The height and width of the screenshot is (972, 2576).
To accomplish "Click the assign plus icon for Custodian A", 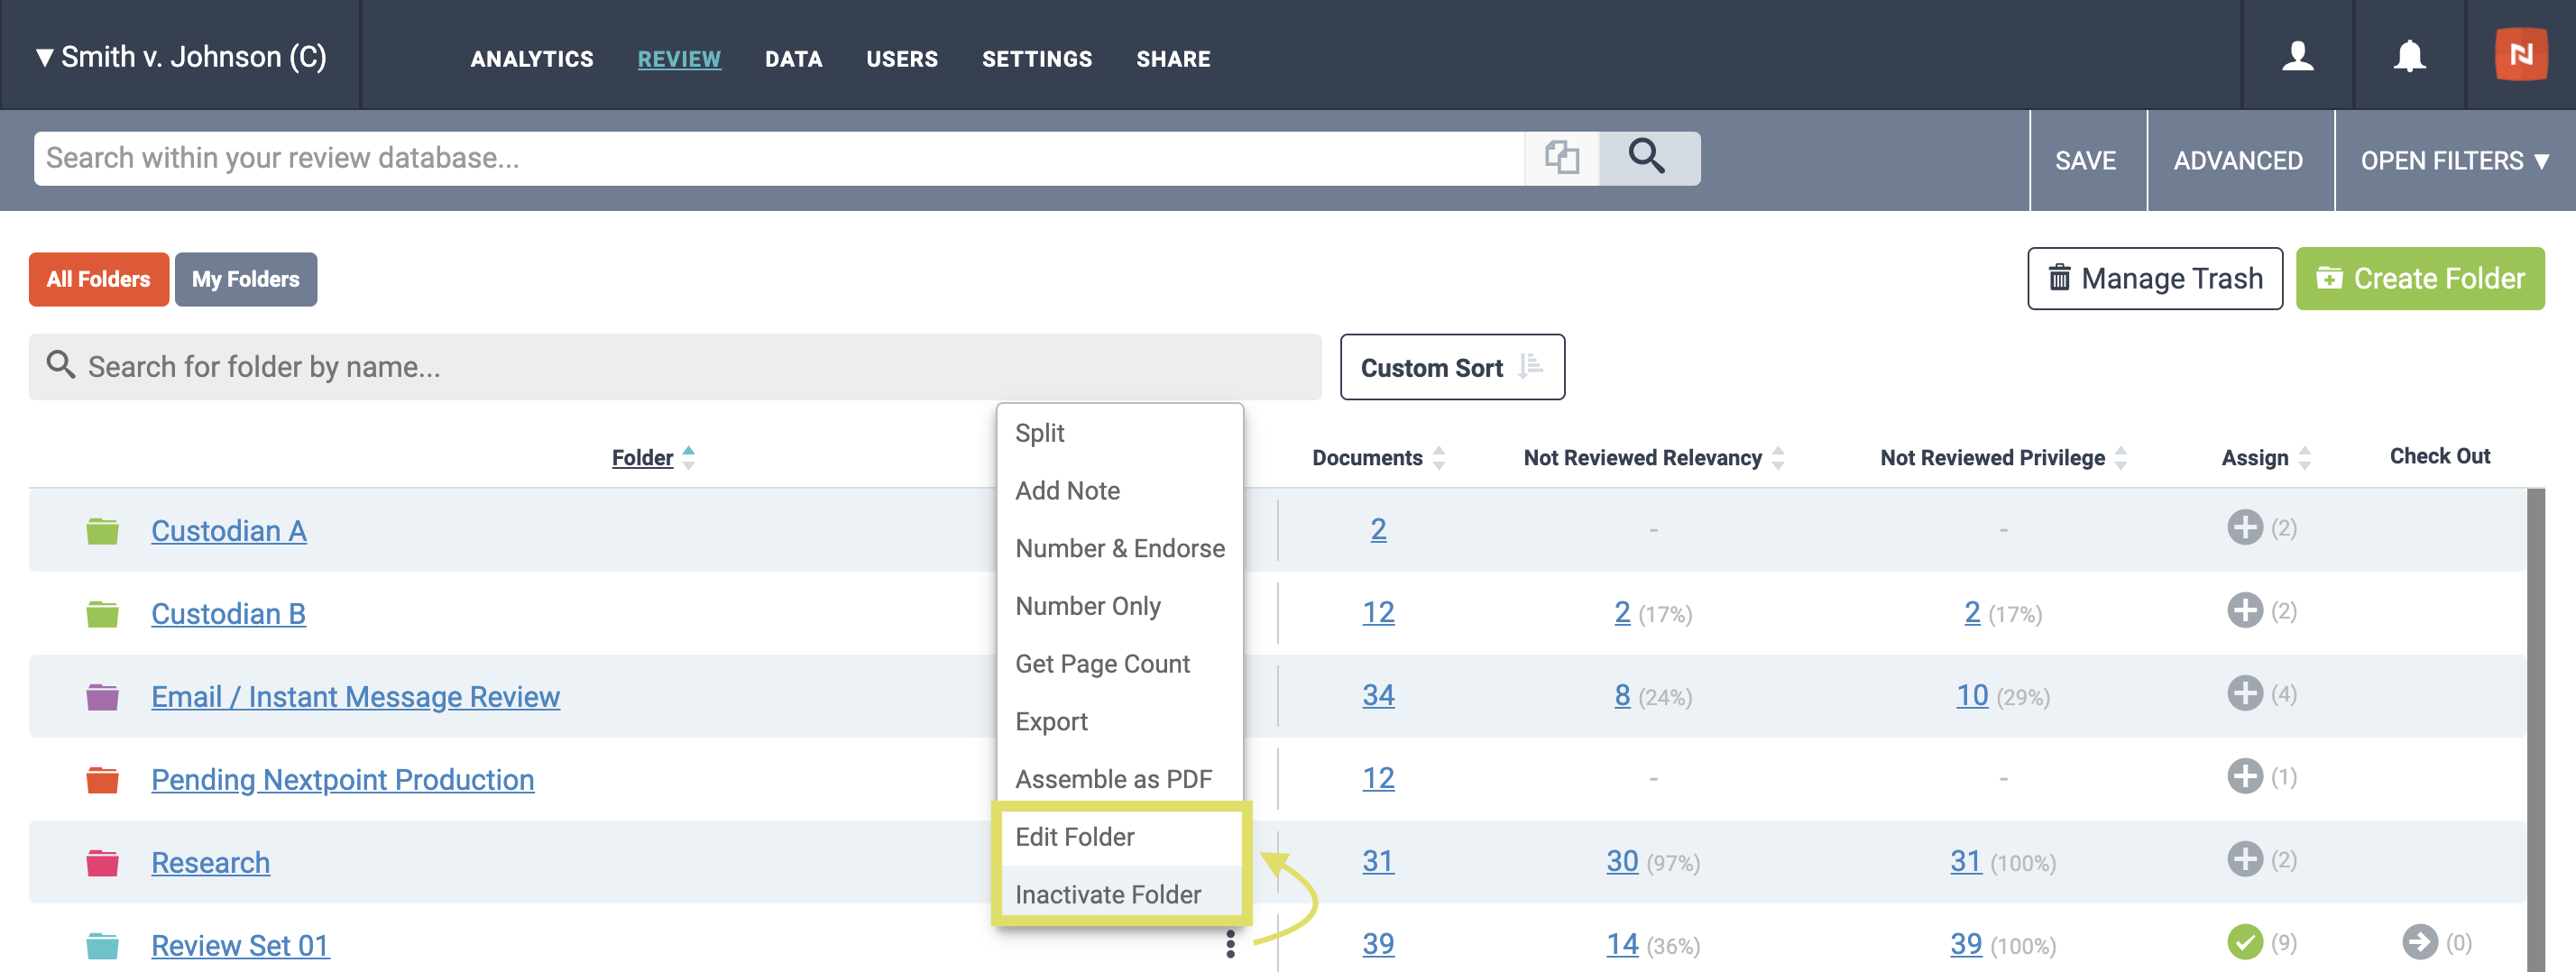I will tap(2244, 527).
